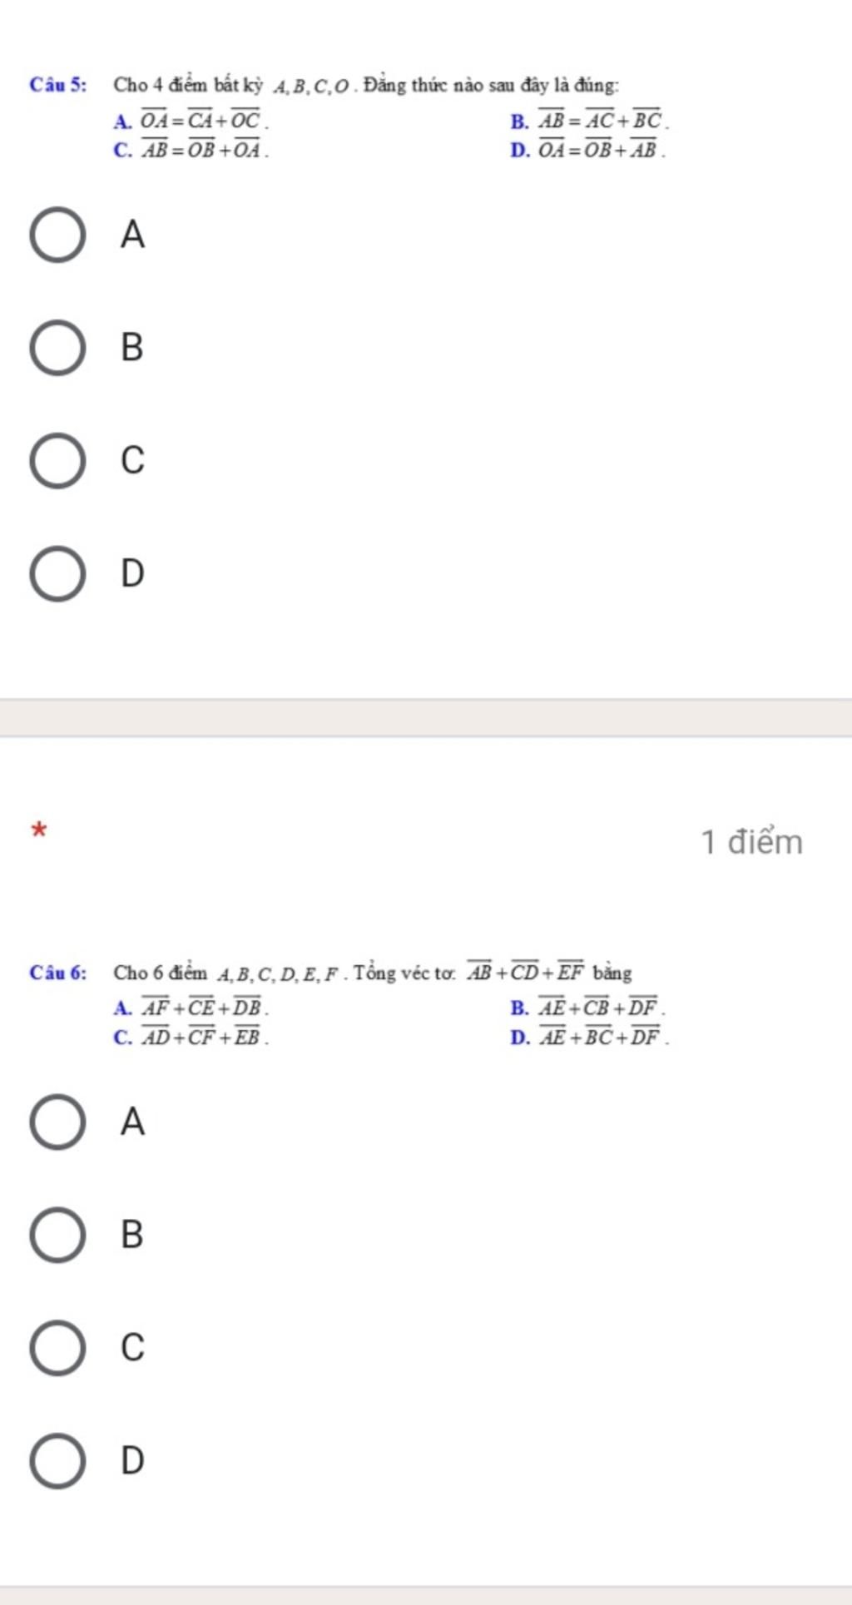
Task: Select radio circle C for Câu 5
Action: coord(57,460)
